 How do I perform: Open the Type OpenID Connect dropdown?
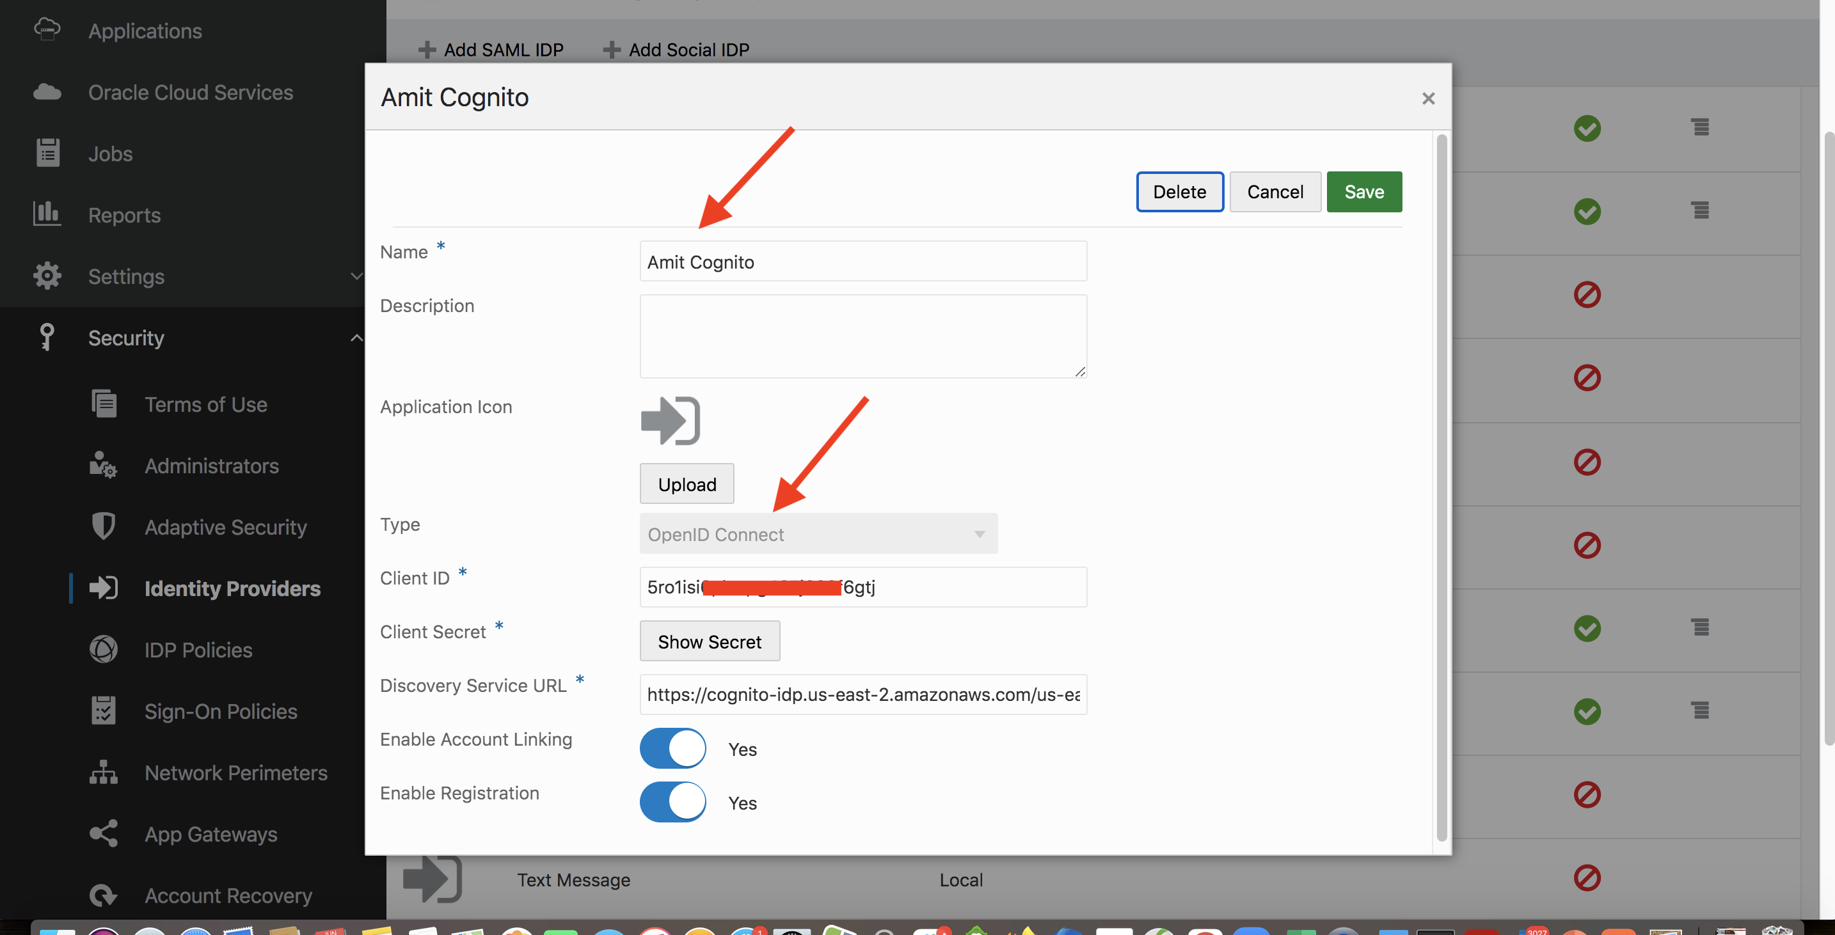(x=818, y=534)
